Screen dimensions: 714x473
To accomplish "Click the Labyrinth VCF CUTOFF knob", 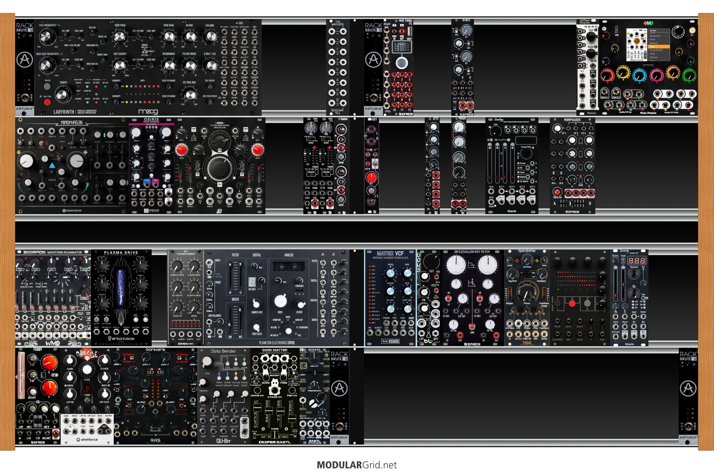I will pyautogui.click(x=119, y=65).
